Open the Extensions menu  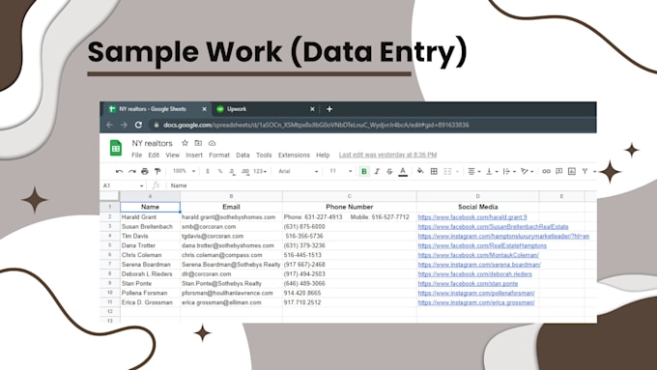click(x=294, y=155)
